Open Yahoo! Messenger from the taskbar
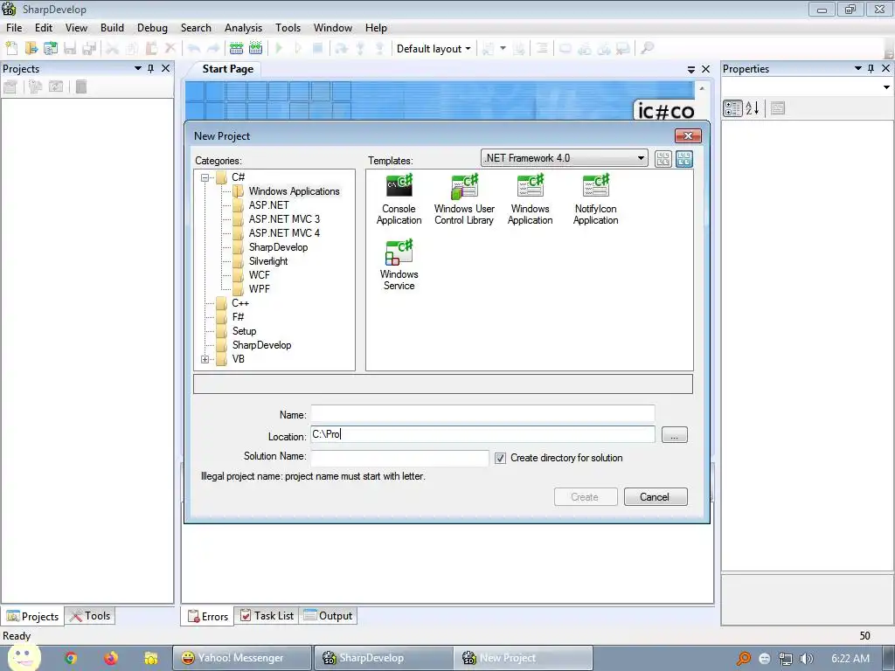 pos(242,658)
